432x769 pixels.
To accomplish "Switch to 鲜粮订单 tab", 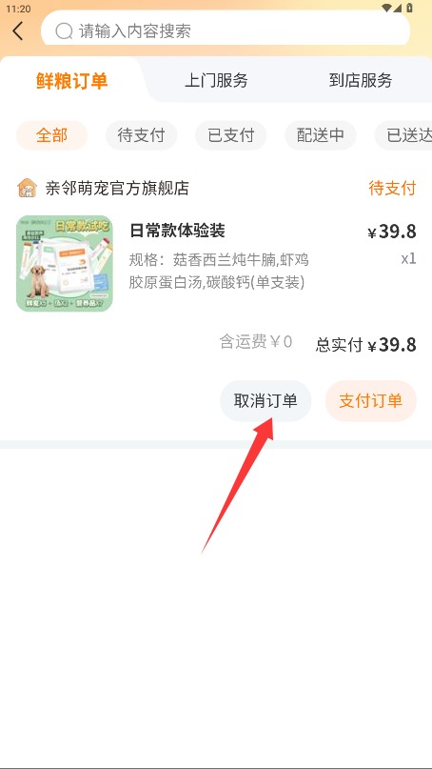I will coord(72,81).
